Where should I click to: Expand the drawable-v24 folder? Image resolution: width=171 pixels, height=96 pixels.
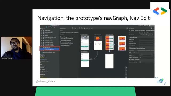[42, 32]
